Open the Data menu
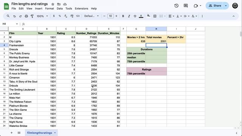 (60, 9)
